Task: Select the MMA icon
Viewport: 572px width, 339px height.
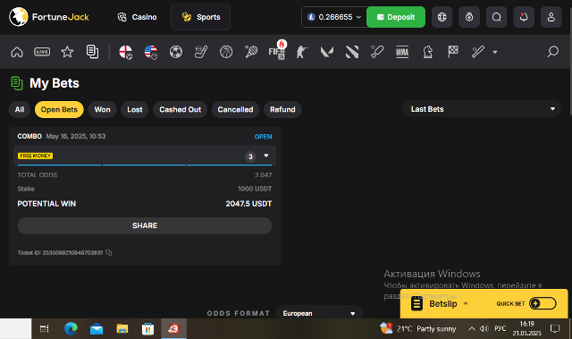Action: point(402,52)
